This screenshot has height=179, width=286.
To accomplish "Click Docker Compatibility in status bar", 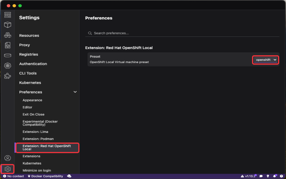I will [47, 176].
